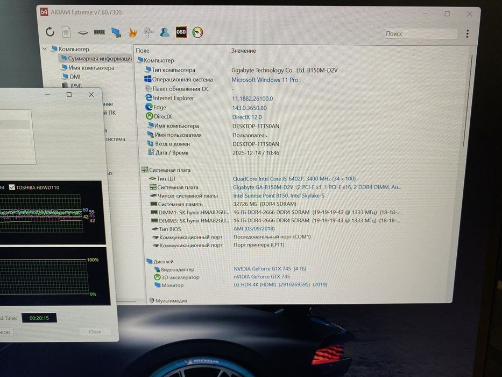
Task: Open the Intel Sunrise Point B150 link
Action: [x=279, y=196]
